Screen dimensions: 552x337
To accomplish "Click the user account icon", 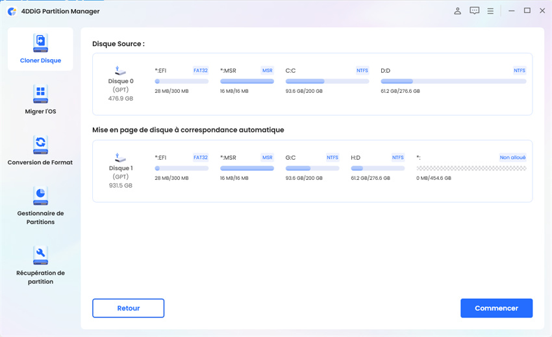I will [x=458, y=11].
